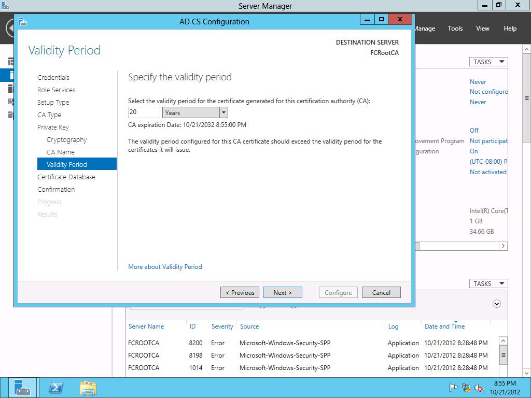Open the lower TASKS dropdown
531x398 pixels.
click(488, 283)
